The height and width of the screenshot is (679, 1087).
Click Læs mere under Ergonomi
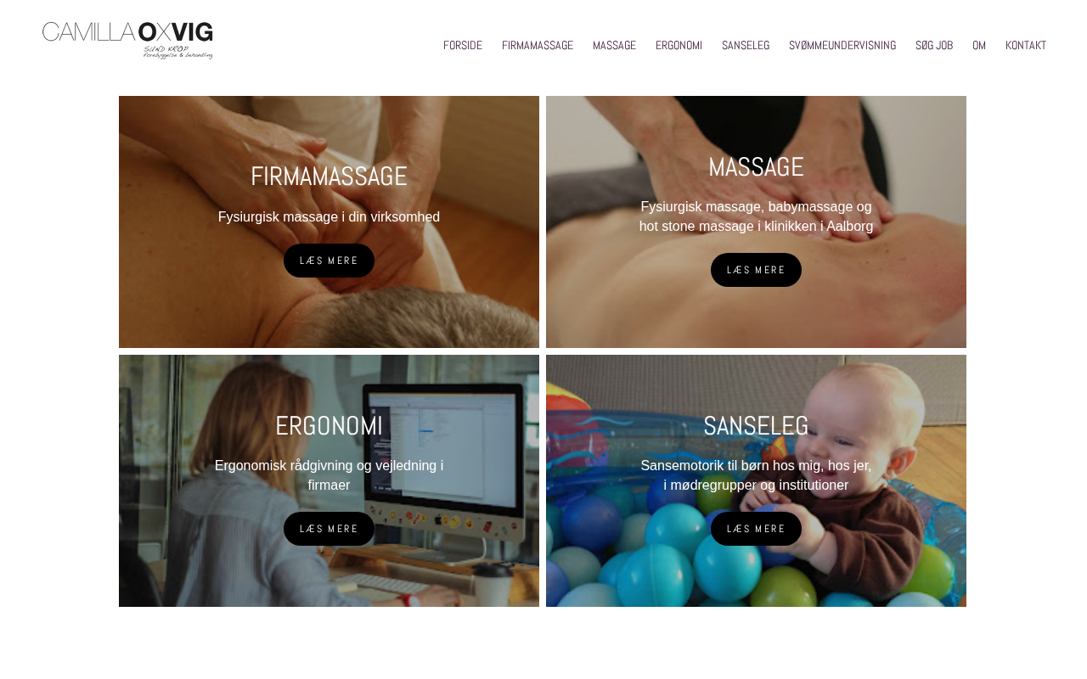click(x=329, y=529)
